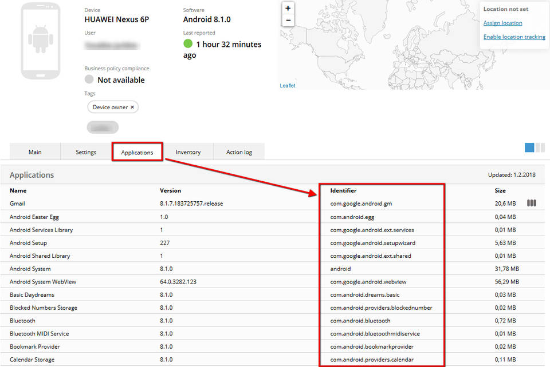The height and width of the screenshot is (367, 550).
Task: Open the Applications tab
Action: click(x=137, y=152)
